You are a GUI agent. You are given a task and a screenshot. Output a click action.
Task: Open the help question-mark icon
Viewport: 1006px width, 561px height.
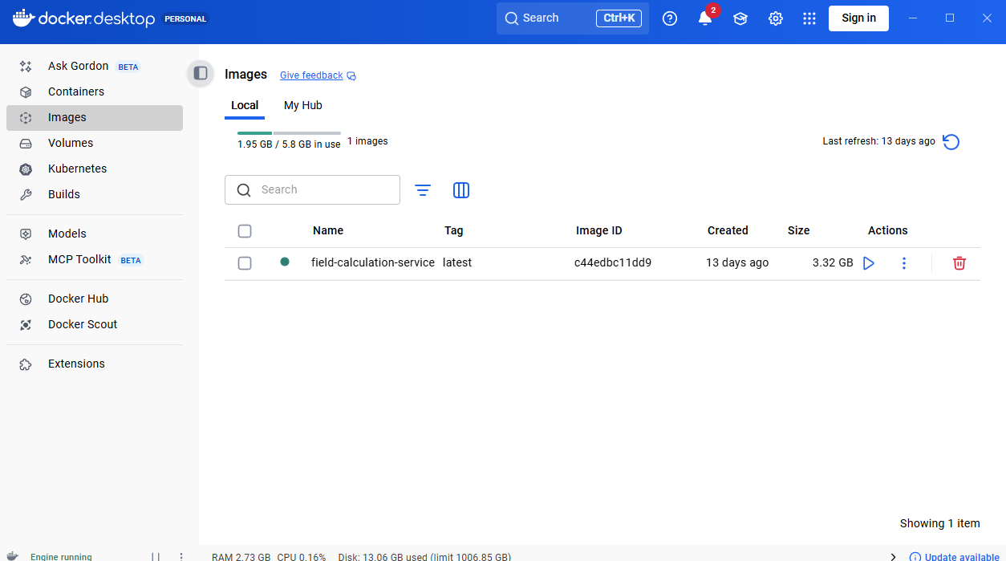670,18
